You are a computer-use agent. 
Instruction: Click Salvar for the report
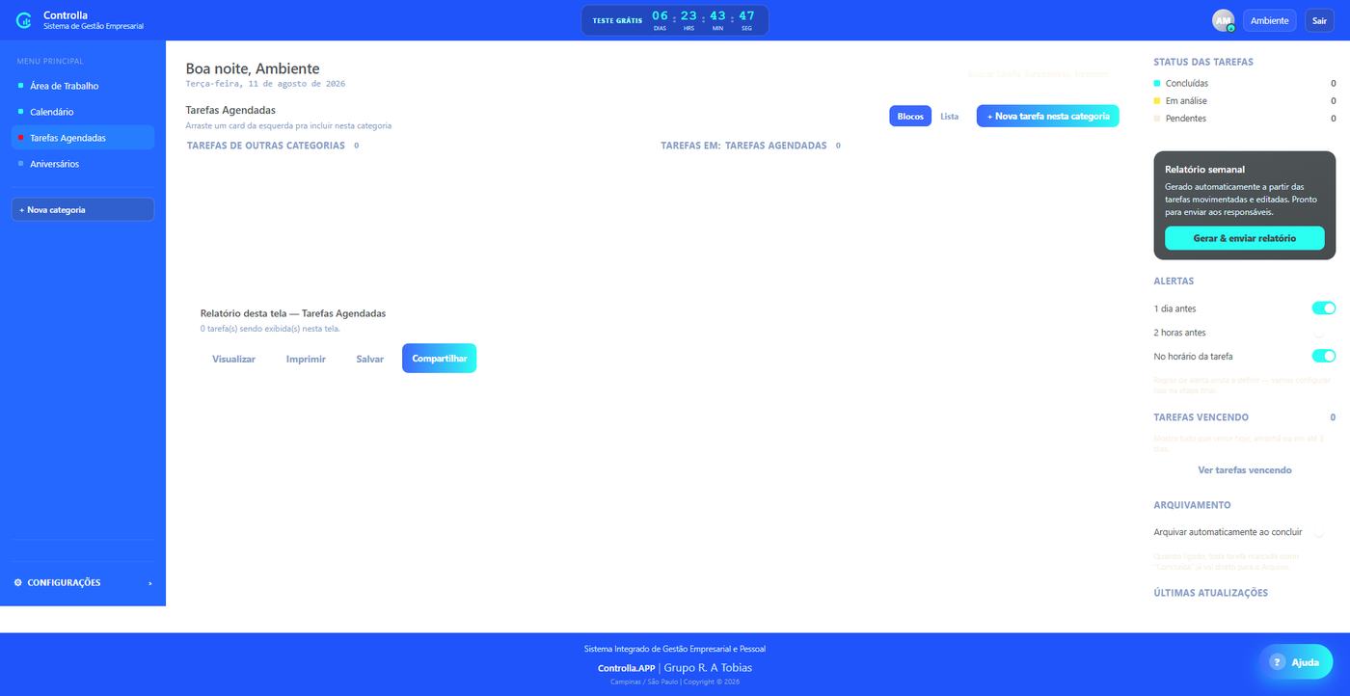click(370, 359)
